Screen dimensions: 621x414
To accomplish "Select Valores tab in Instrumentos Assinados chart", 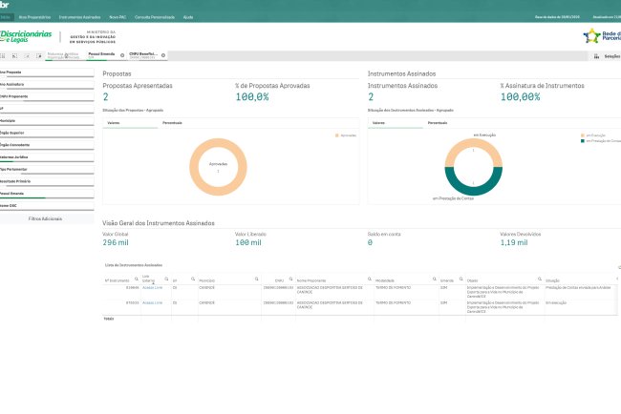I will click(396, 123).
